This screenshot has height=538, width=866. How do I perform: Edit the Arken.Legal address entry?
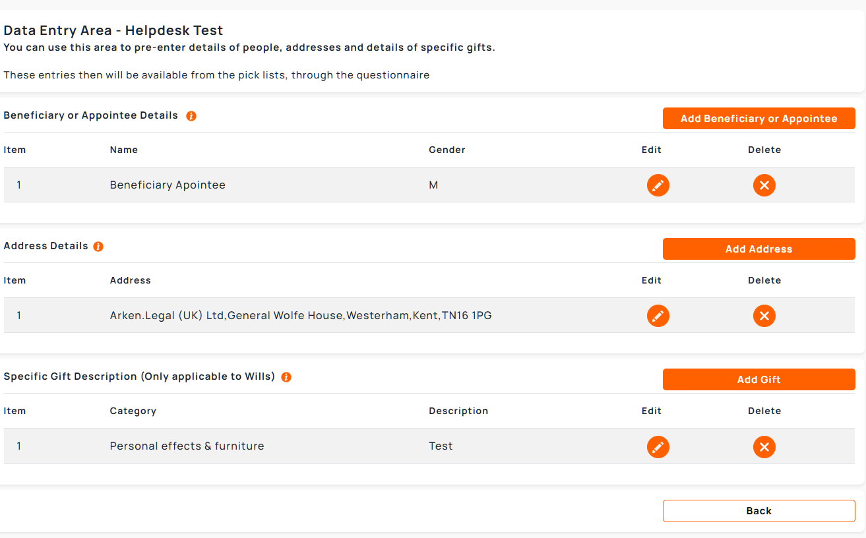(x=658, y=316)
